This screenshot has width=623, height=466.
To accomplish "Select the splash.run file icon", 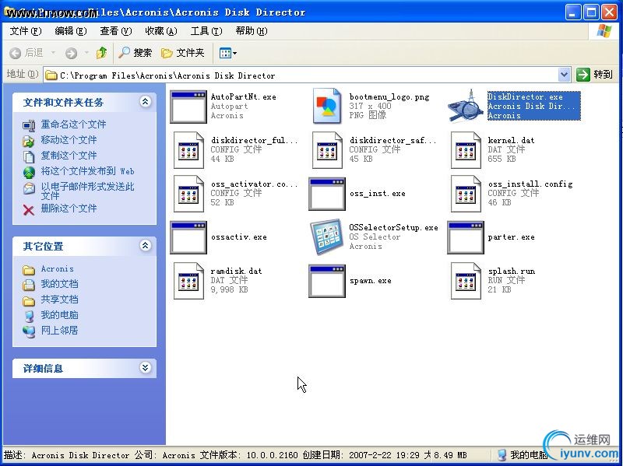I will tap(466, 281).
